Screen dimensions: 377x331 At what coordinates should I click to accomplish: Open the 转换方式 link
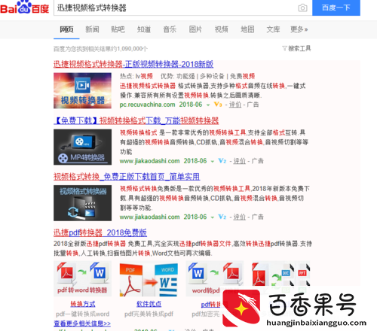(83, 304)
